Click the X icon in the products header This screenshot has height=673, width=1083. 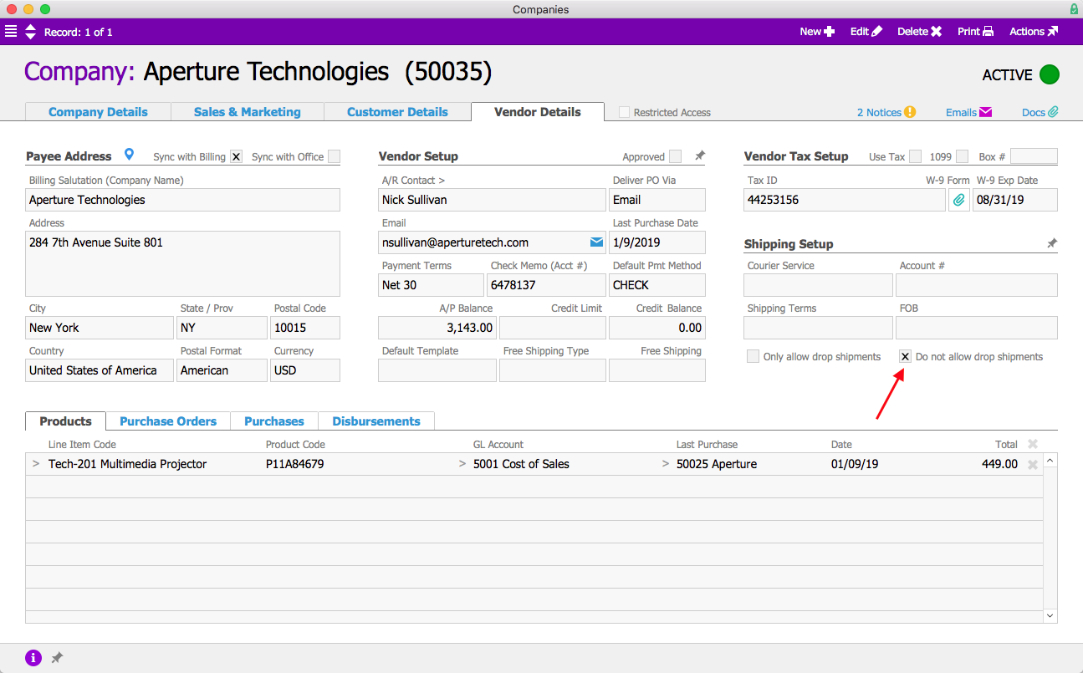tap(1033, 445)
